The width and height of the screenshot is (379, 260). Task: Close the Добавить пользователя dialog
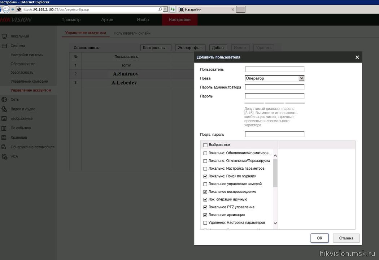(x=357, y=57)
